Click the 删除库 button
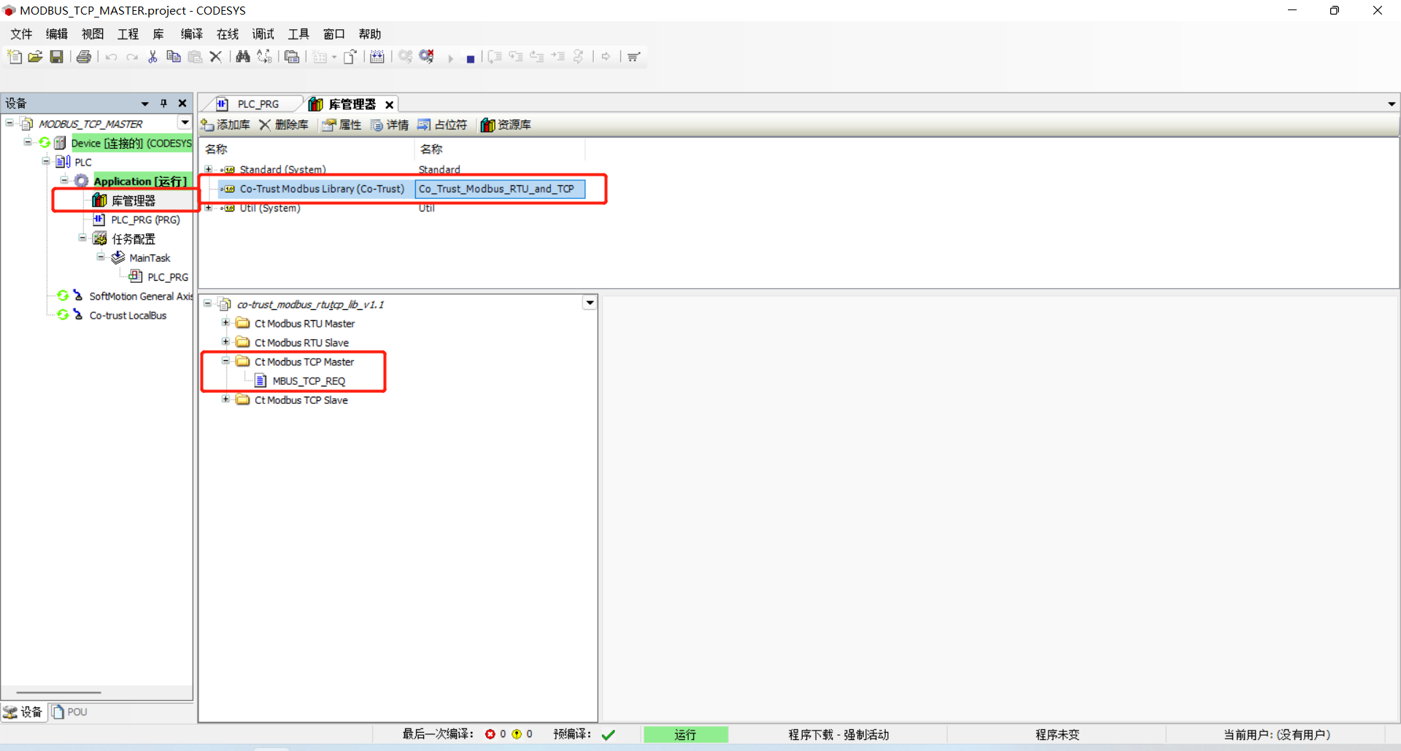 284,125
